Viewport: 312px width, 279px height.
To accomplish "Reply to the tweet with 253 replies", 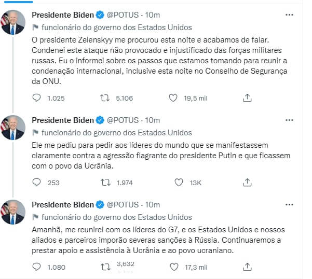I will [x=36, y=182].
